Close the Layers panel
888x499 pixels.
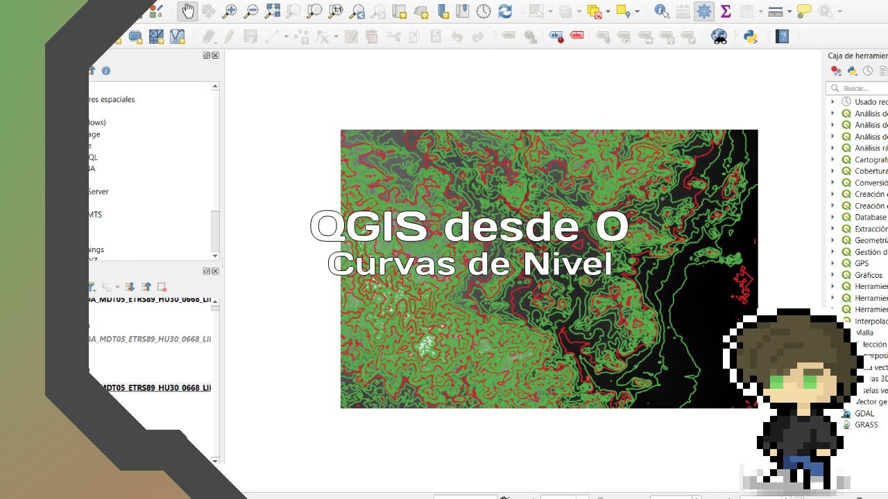tap(215, 271)
